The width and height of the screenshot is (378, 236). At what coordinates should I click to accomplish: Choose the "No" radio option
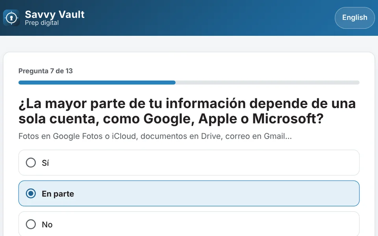click(189, 224)
